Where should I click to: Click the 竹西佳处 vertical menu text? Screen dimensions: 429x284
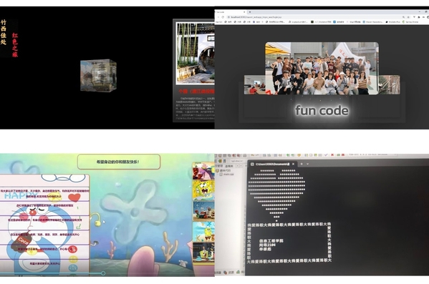coord(4,32)
